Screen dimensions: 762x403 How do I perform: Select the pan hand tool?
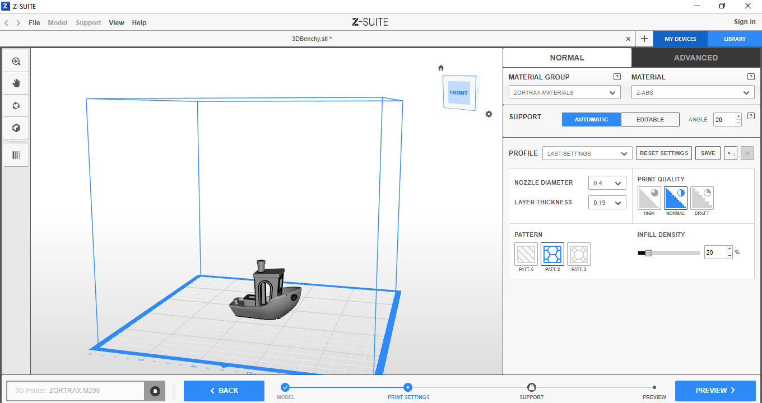pos(16,83)
